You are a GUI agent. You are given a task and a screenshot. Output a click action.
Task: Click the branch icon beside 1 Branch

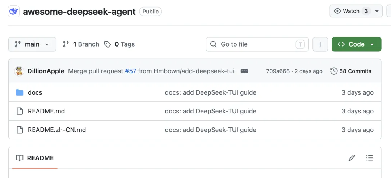click(x=66, y=44)
